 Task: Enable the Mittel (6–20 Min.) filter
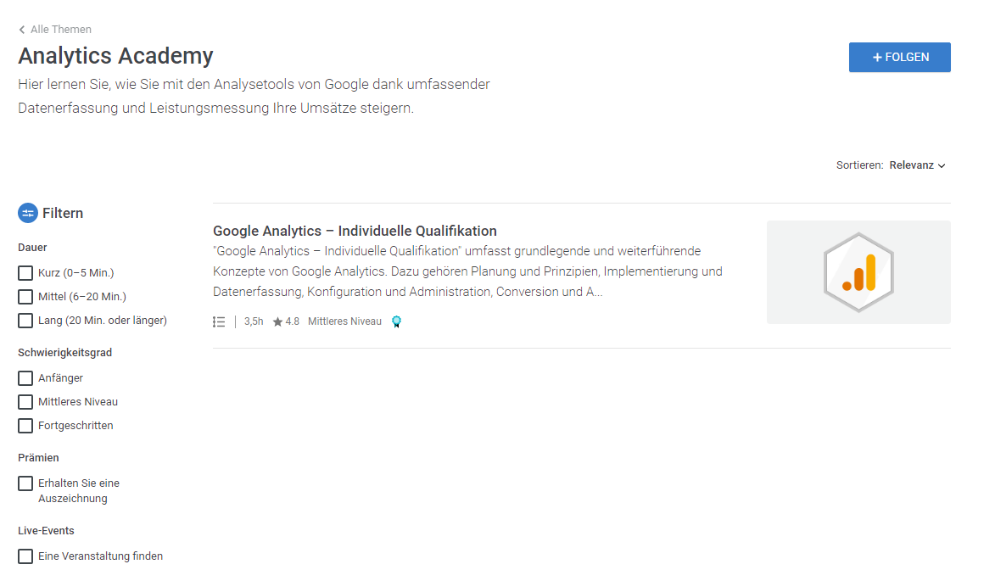pyautogui.click(x=25, y=297)
